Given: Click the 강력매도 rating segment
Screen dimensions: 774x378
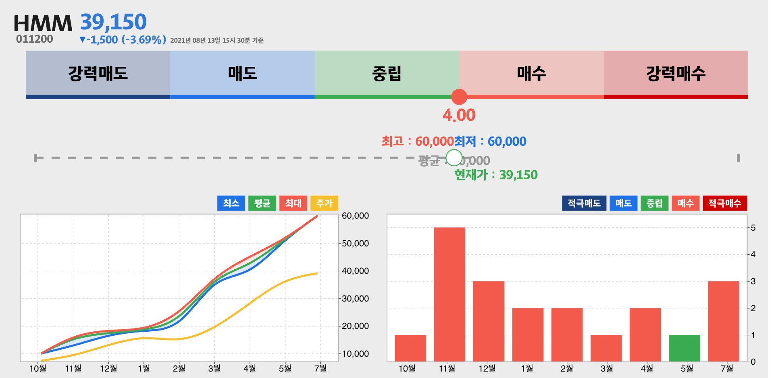Looking at the screenshot, I should pos(98,74).
